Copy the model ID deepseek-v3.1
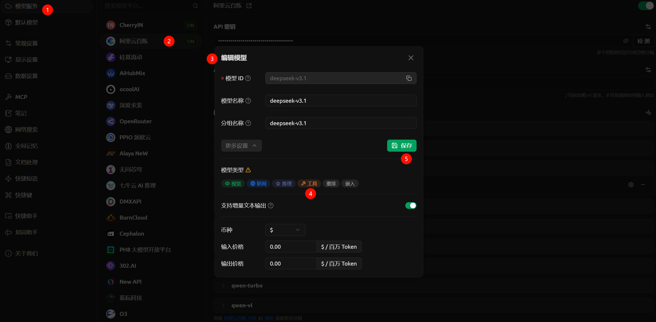 409,78
